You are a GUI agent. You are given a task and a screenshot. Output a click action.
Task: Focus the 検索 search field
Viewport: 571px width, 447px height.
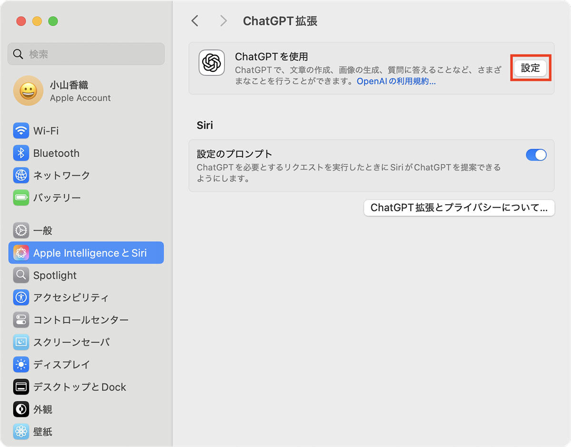coord(86,54)
